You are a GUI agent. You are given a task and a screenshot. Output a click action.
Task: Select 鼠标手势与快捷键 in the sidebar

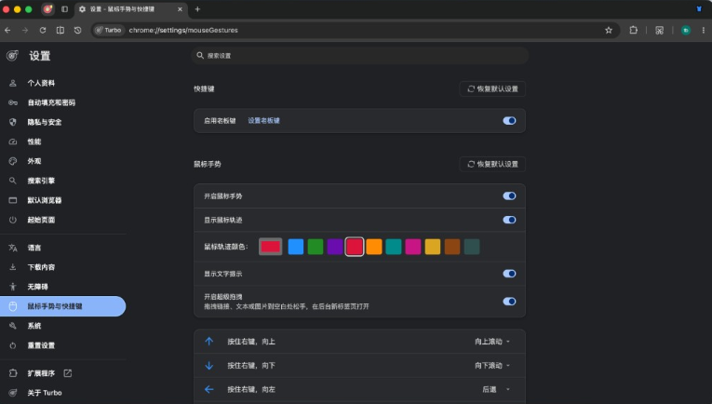click(x=63, y=306)
